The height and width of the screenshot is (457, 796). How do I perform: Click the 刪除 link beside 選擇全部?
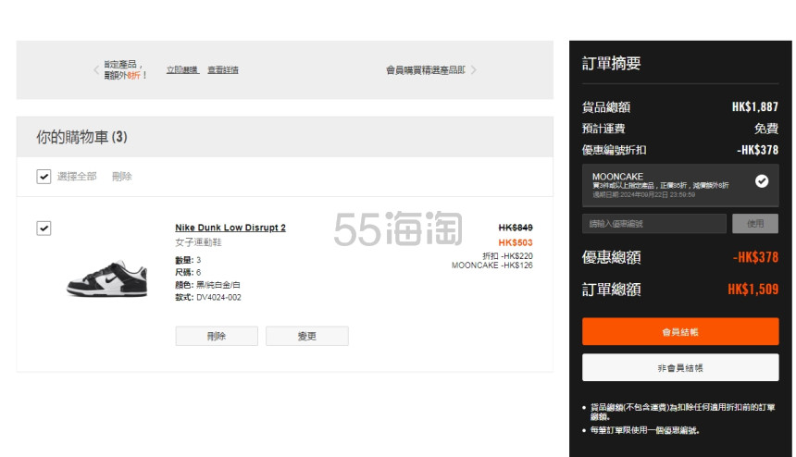(x=122, y=177)
